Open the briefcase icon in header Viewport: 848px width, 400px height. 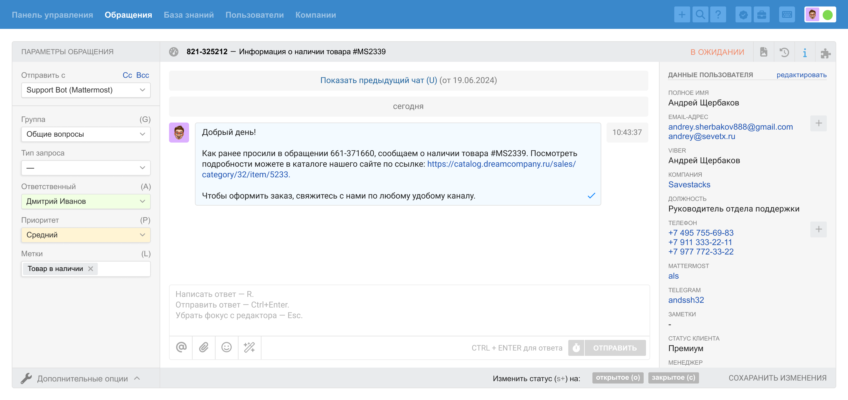pos(761,14)
